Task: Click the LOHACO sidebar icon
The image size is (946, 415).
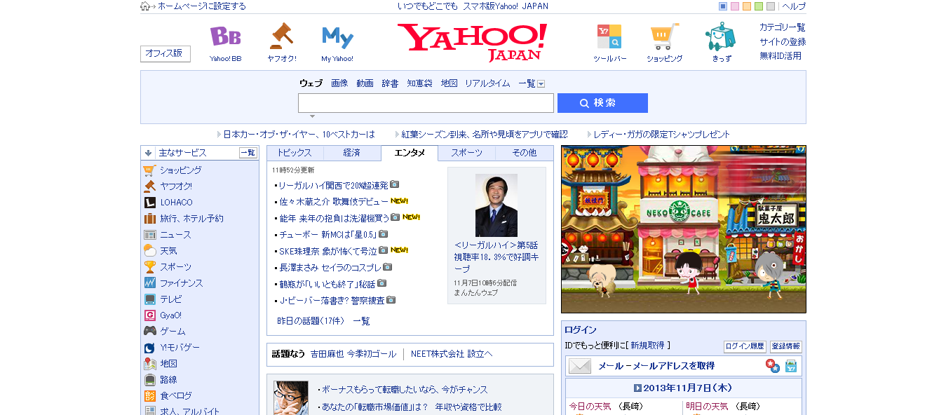Action: [x=149, y=202]
